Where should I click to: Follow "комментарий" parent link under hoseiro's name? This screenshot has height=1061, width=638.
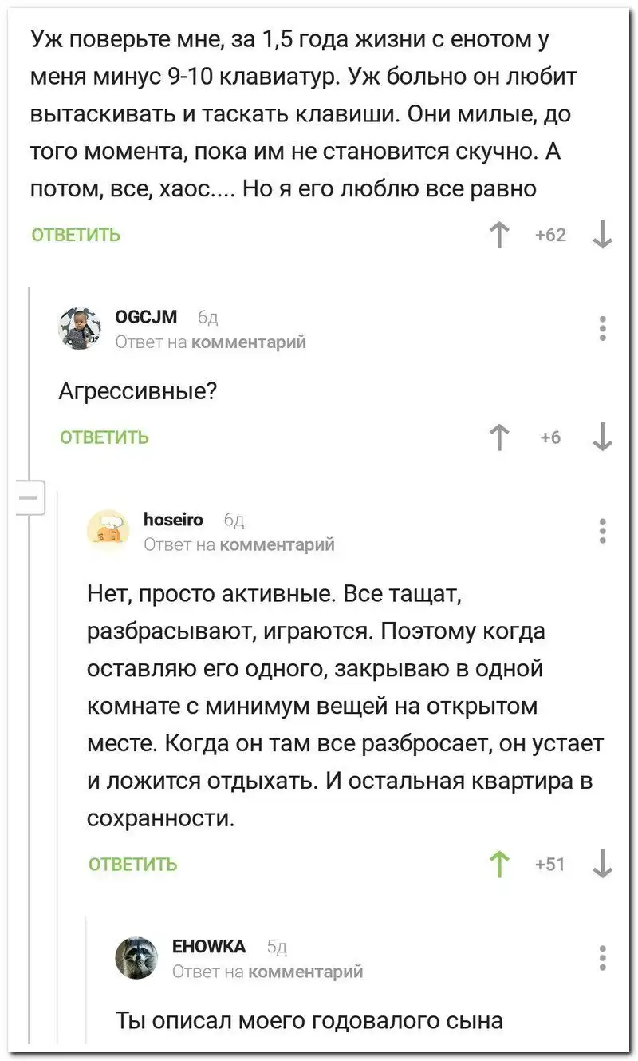(x=277, y=544)
